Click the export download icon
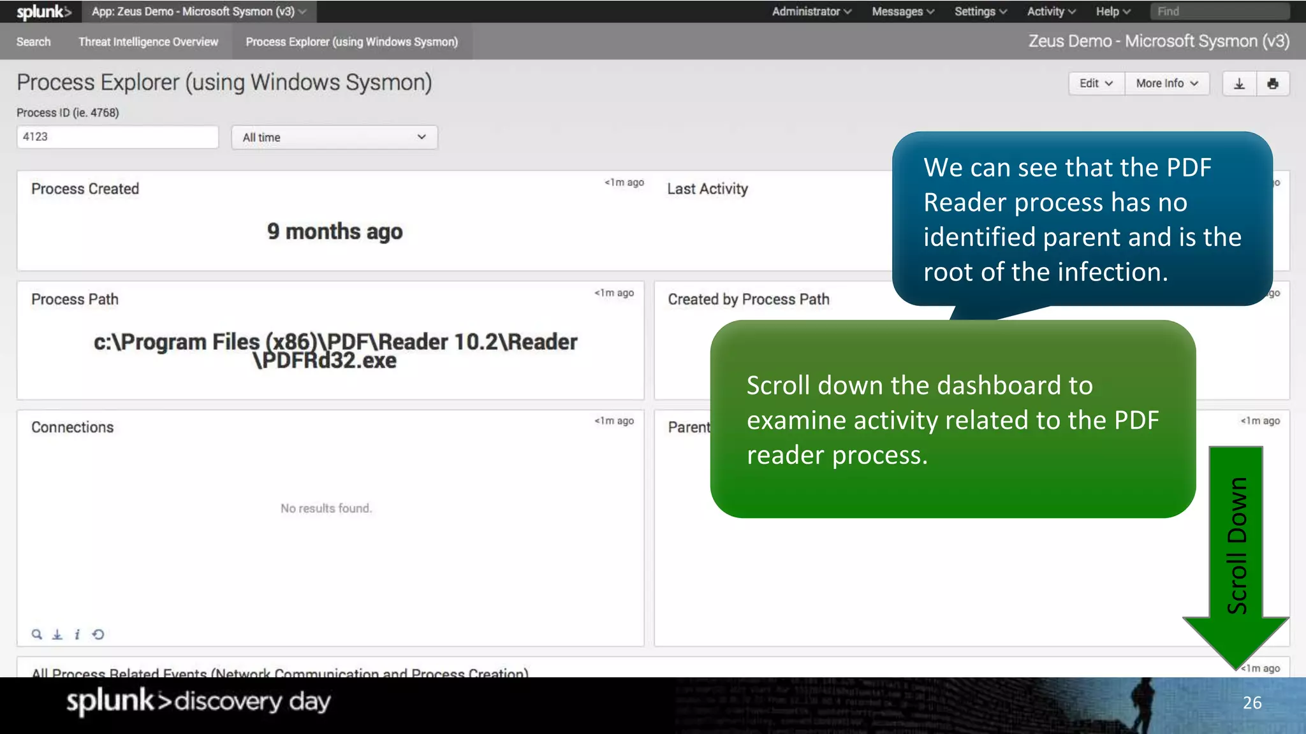1306x734 pixels. pos(1239,83)
